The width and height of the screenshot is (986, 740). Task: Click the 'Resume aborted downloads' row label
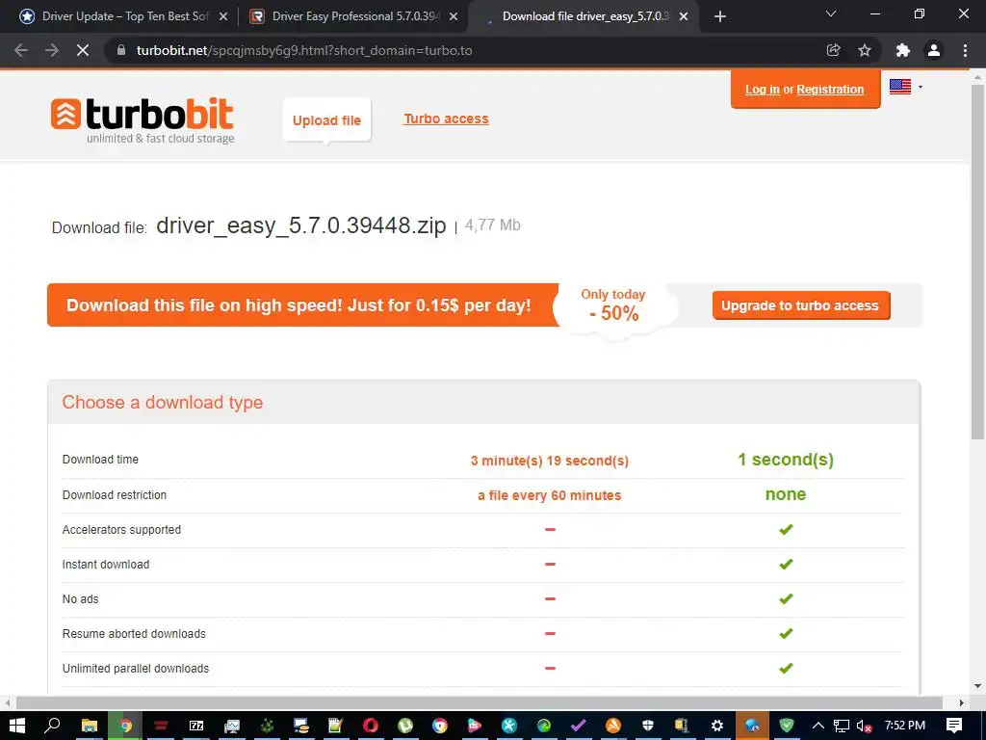pos(134,634)
